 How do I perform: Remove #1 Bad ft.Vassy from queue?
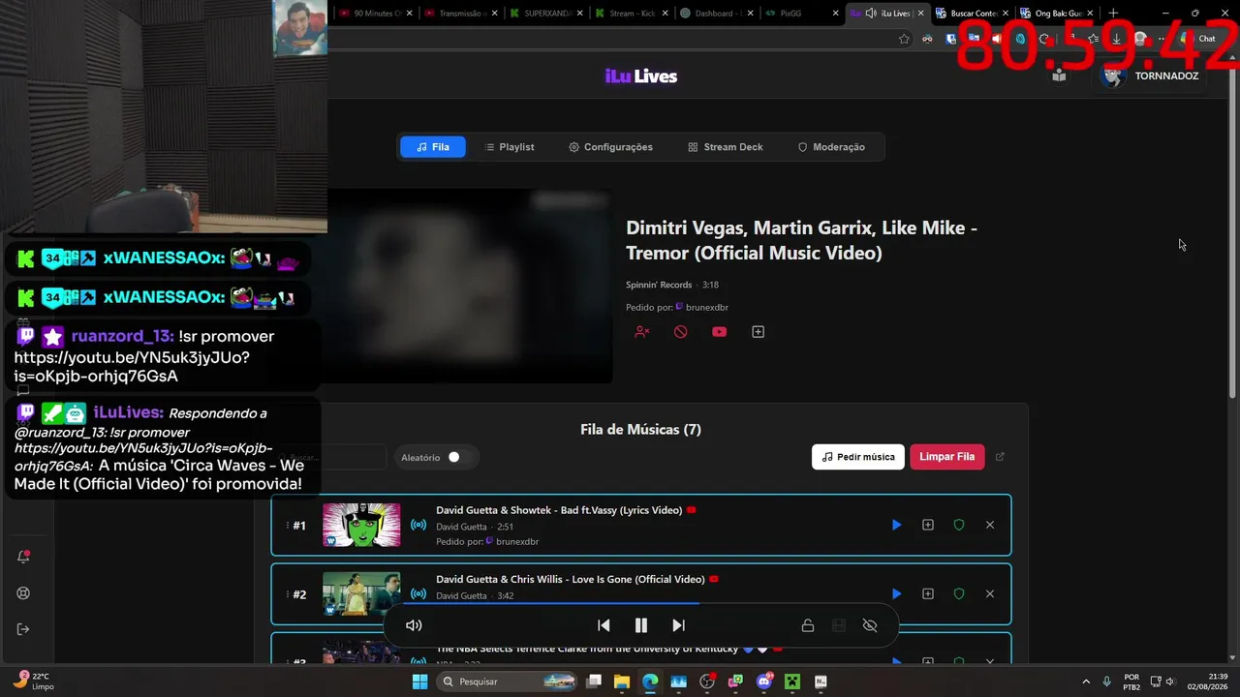(990, 525)
